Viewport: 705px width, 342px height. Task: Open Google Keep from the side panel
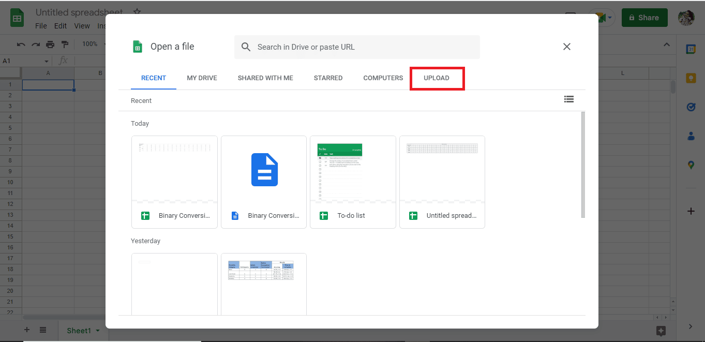pos(692,78)
